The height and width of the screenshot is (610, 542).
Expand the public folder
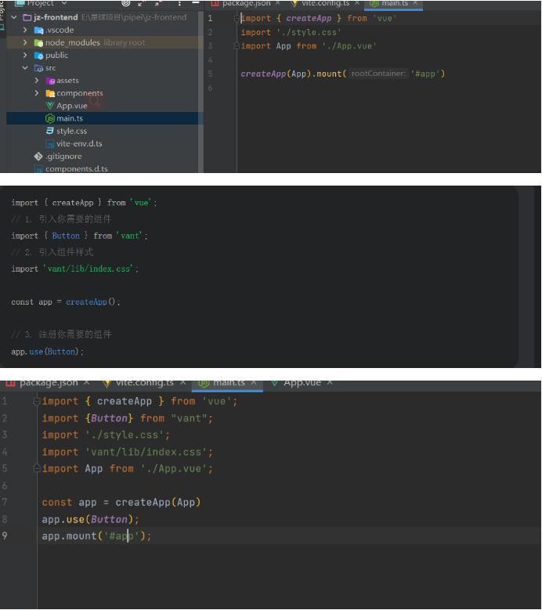[x=25, y=55]
